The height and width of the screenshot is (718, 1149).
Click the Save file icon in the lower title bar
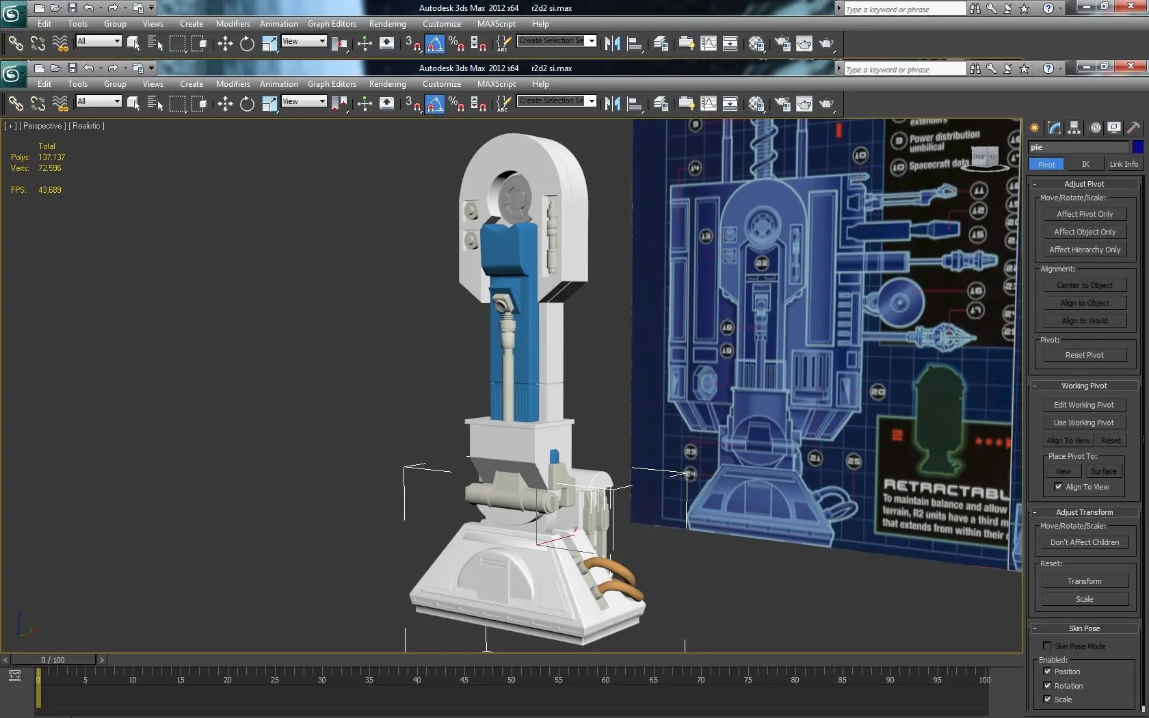tap(72, 68)
